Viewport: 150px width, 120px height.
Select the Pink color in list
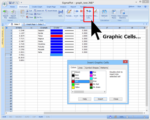(93, 75)
